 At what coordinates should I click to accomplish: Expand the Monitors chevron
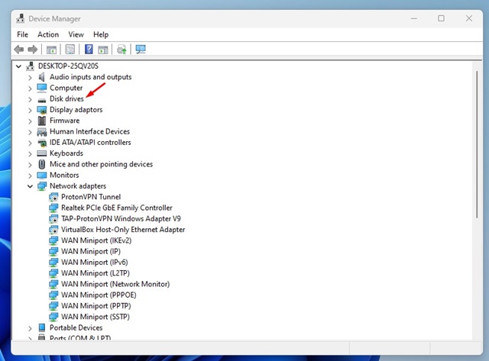tap(30, 176)
